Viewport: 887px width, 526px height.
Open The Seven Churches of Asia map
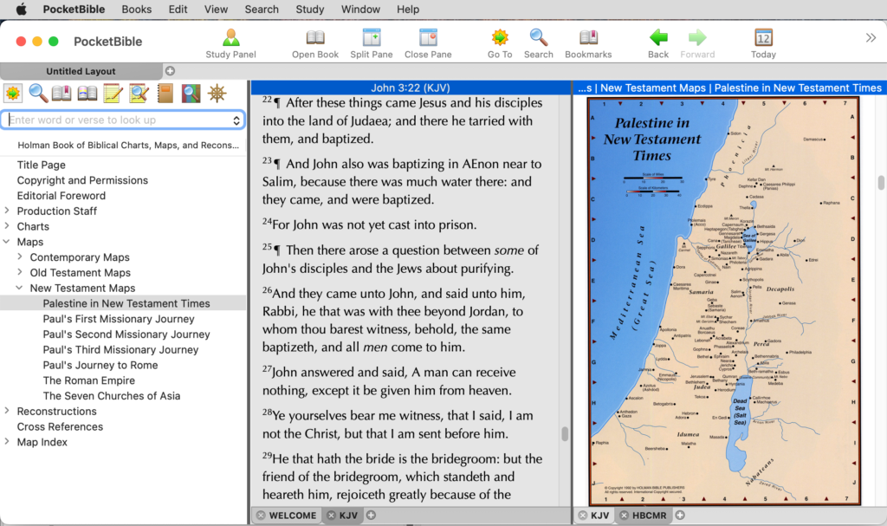[112, 396]
